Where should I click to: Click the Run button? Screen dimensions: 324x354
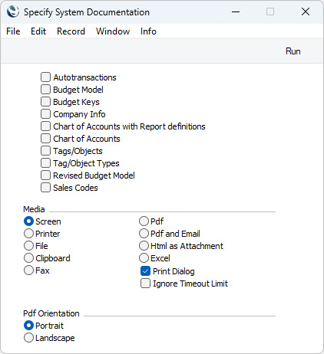(x=293, y=51)
